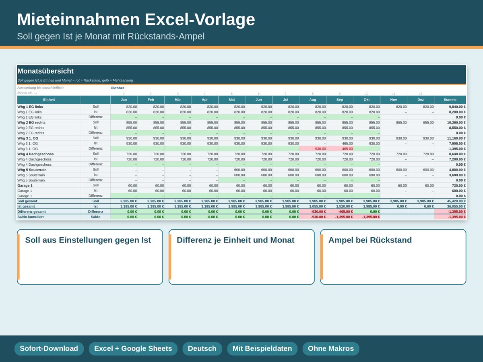
Task: Click the Okt month column header
Action: pos(367,99)
